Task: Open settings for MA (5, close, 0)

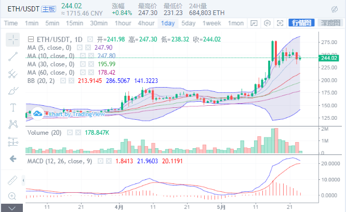Action: coord(79,48)
